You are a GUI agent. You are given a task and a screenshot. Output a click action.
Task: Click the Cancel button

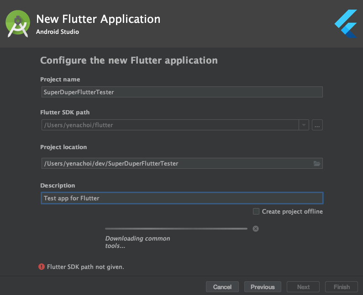[222, 287]
